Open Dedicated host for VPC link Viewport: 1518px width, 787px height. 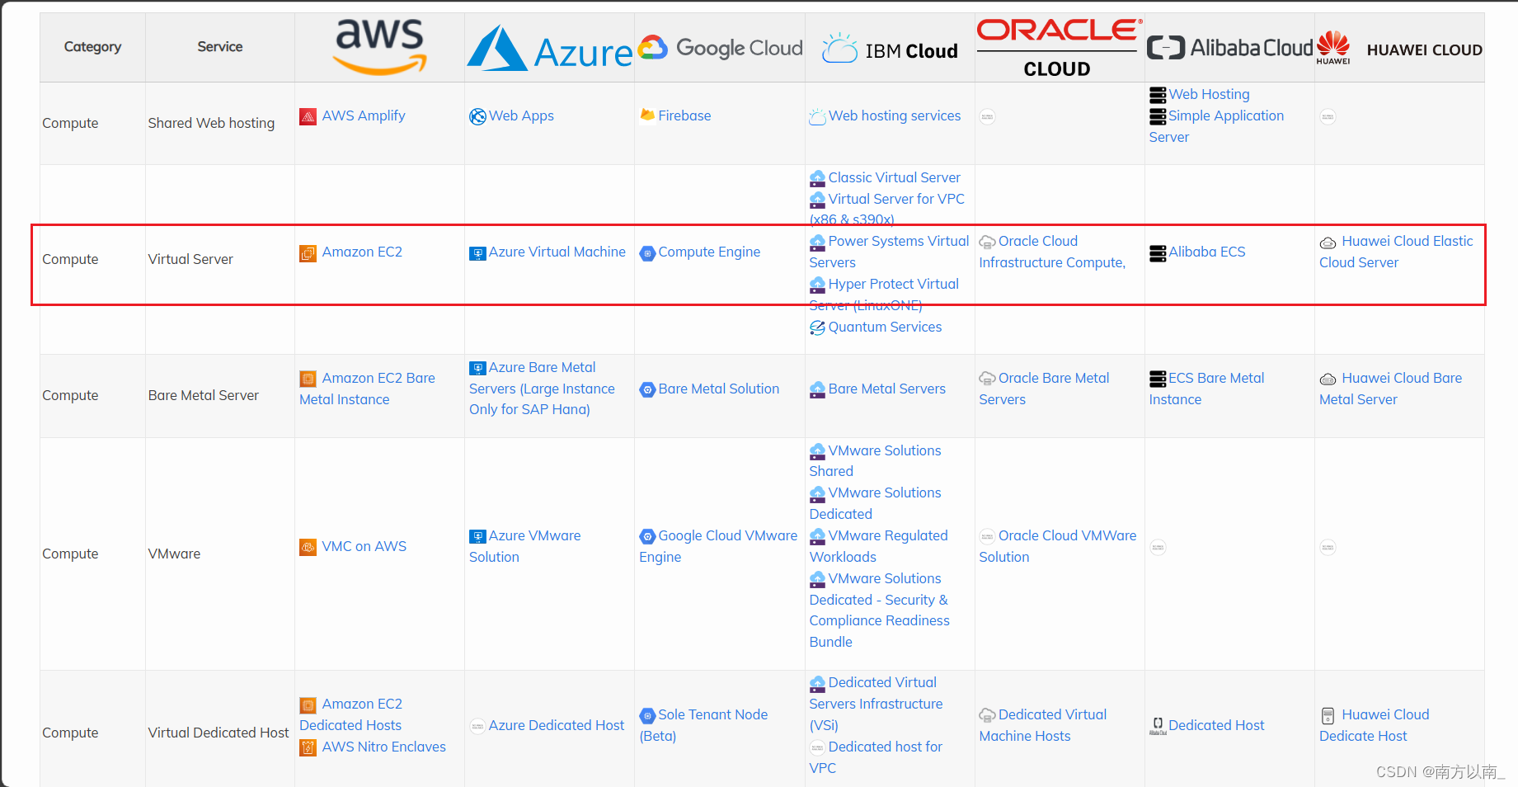[x=876, y=757]
